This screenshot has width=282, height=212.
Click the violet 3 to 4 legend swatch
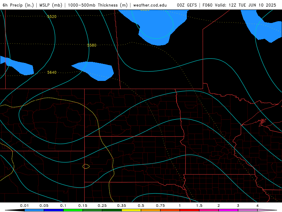(x=248, y=210)
